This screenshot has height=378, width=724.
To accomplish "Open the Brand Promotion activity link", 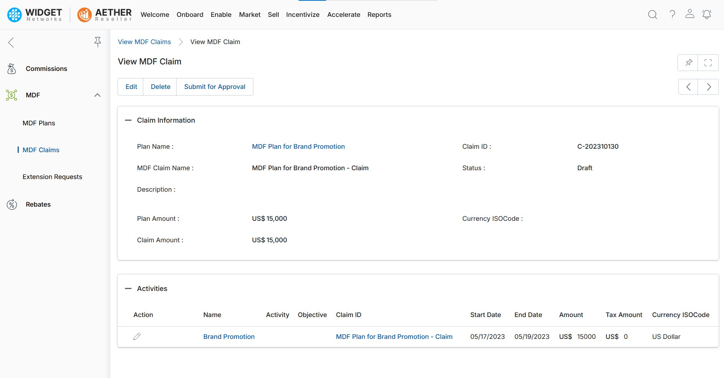I will [x=229, y=337].
